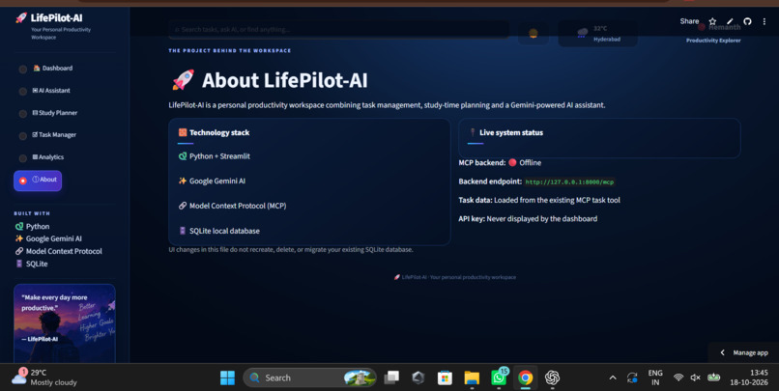779x391 pixels.
Task: Click the large rocket icon beside About title
Action: tap(183, 80)
